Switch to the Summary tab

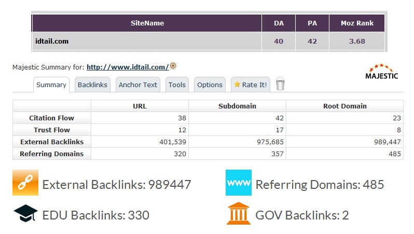click(x=51, y=85)
